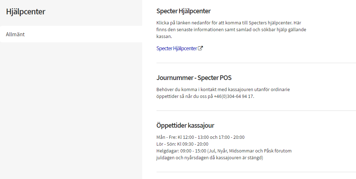Click the line starting 'juldagen och nyårsdagen'
This screenshot has height=179, width=356.
click(210, 157)
